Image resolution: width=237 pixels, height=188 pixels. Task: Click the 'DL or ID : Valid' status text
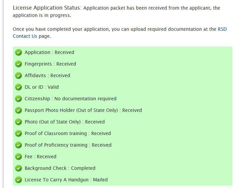pos(41,87)
